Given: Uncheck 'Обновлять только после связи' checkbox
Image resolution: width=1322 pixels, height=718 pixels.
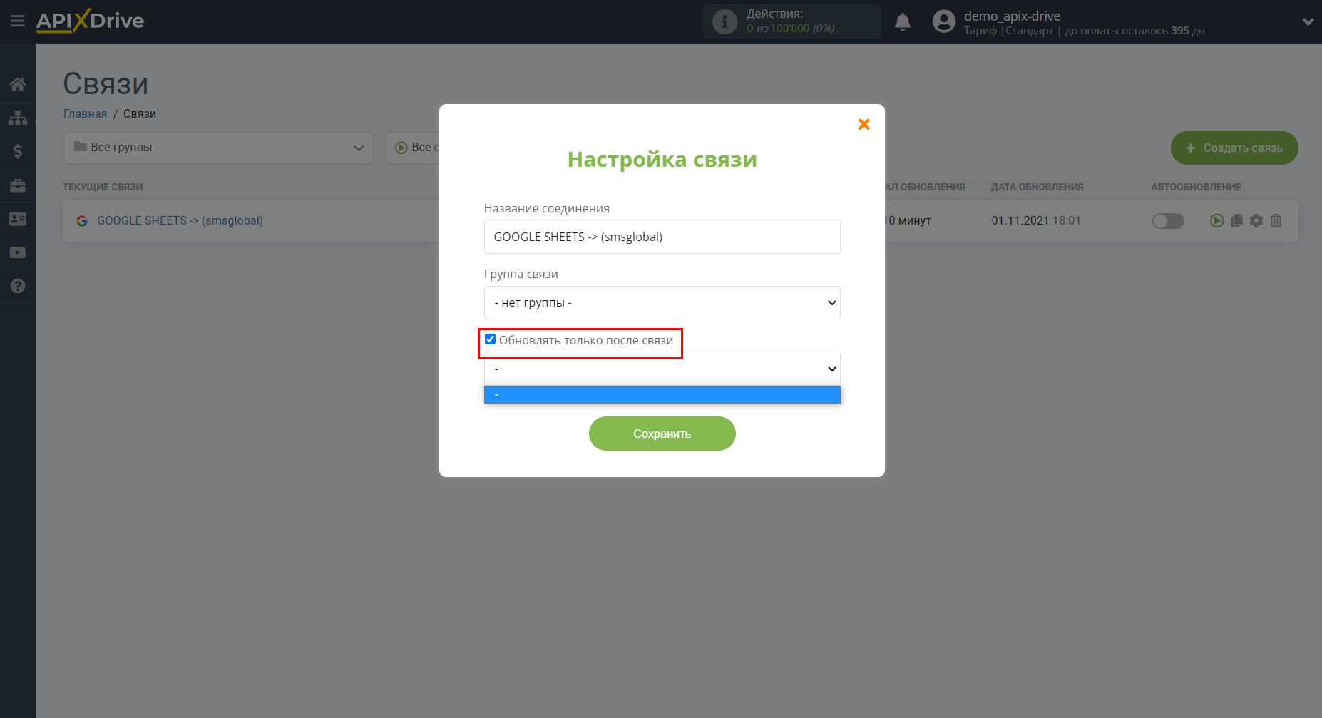Looking at the screenshot, I should (490, 339).
